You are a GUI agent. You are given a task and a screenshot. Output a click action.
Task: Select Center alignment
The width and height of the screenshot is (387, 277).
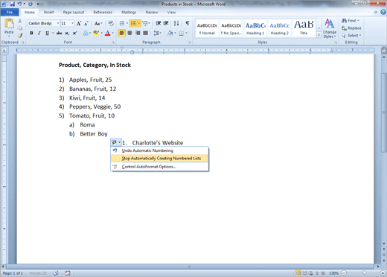(x=129, y=33)
